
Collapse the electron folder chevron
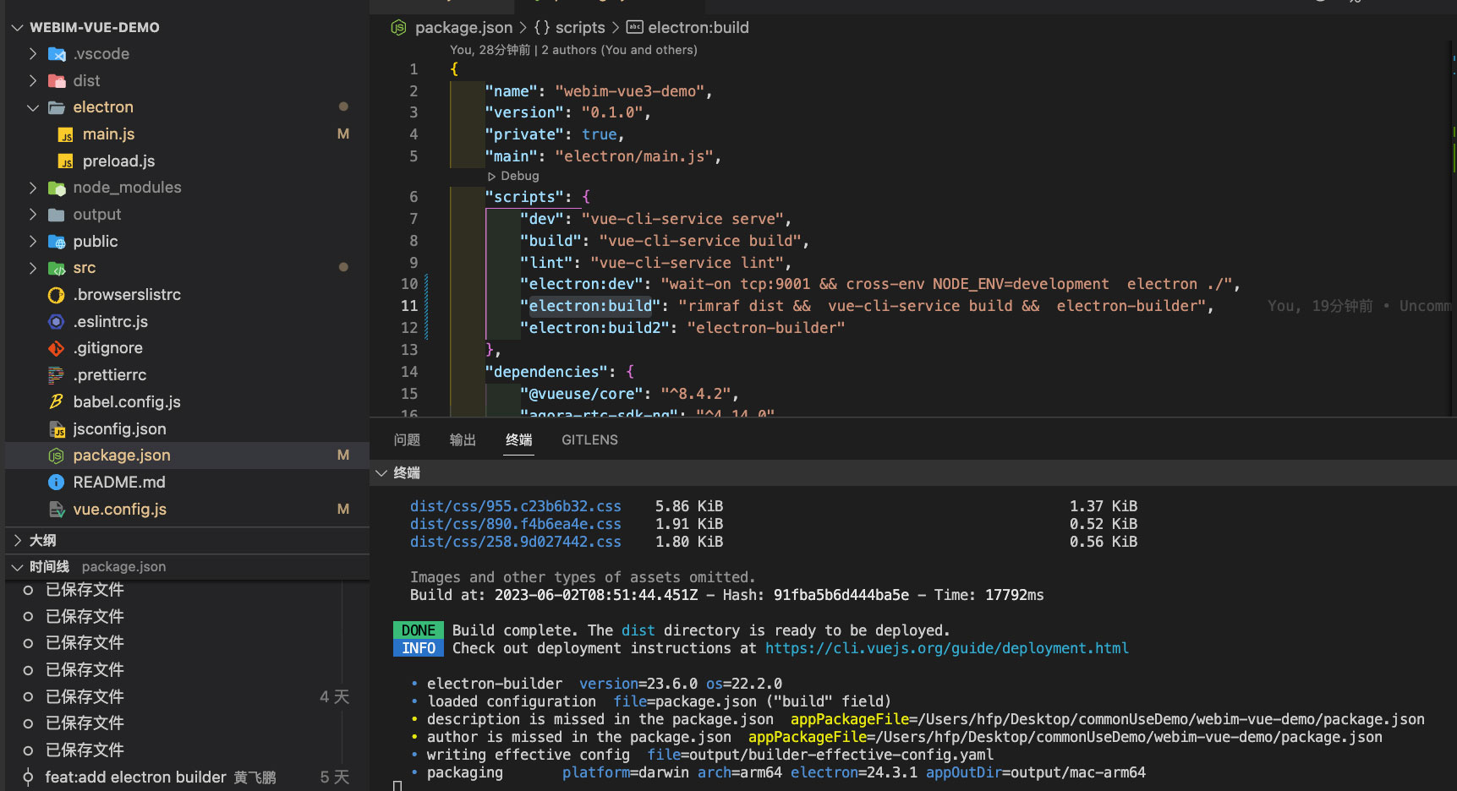click(x=33, y=107)
